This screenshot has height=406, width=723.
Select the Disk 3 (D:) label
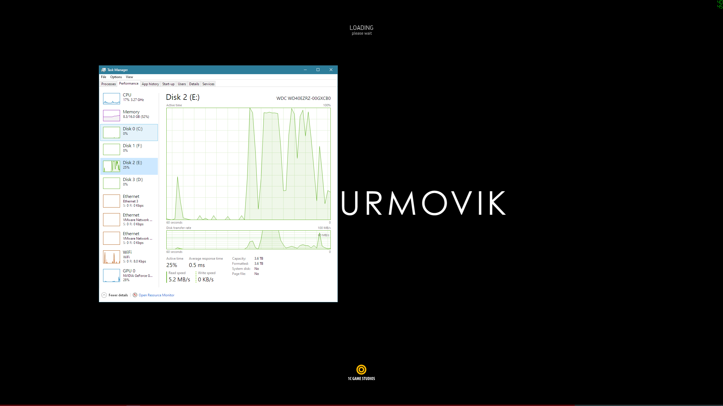coord(133,180)
